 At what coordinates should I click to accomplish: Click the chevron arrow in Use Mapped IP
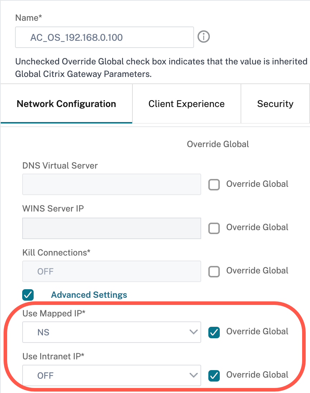[193, 332]
